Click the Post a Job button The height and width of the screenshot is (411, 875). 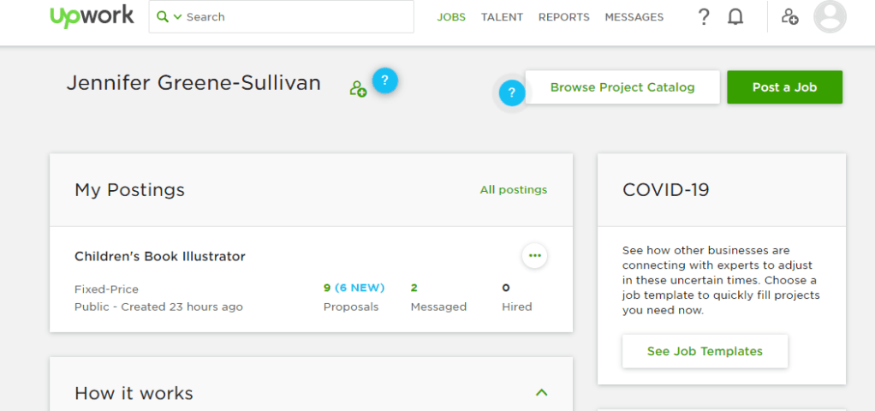click(784, 87)
